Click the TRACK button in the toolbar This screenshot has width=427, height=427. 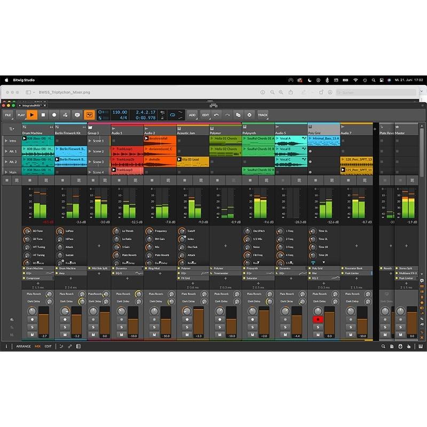coord(262,115)
